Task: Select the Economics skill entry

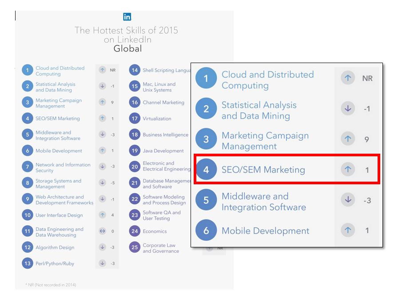Action: 155,231
